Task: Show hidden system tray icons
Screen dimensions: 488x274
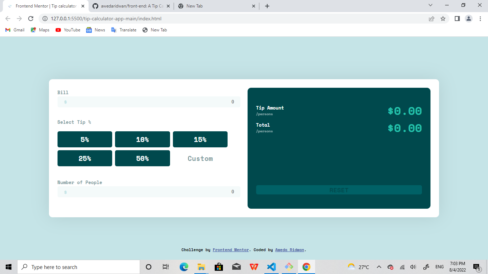Action: (379, 267)
